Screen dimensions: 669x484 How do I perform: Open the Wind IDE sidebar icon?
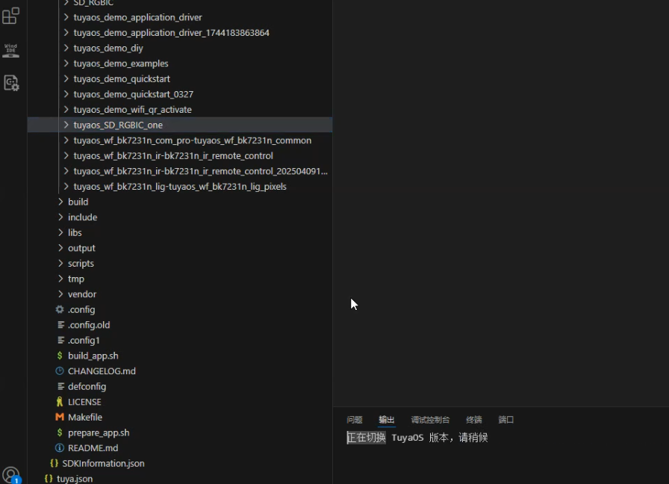(10, 50)
